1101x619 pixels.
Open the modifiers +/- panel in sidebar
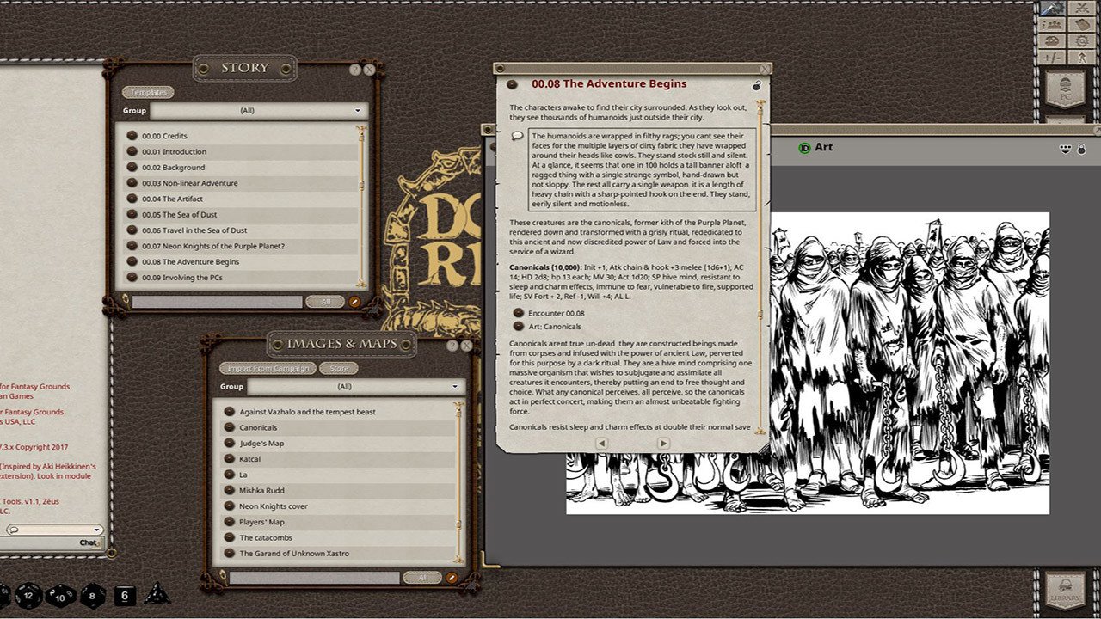coord(1051,57)
